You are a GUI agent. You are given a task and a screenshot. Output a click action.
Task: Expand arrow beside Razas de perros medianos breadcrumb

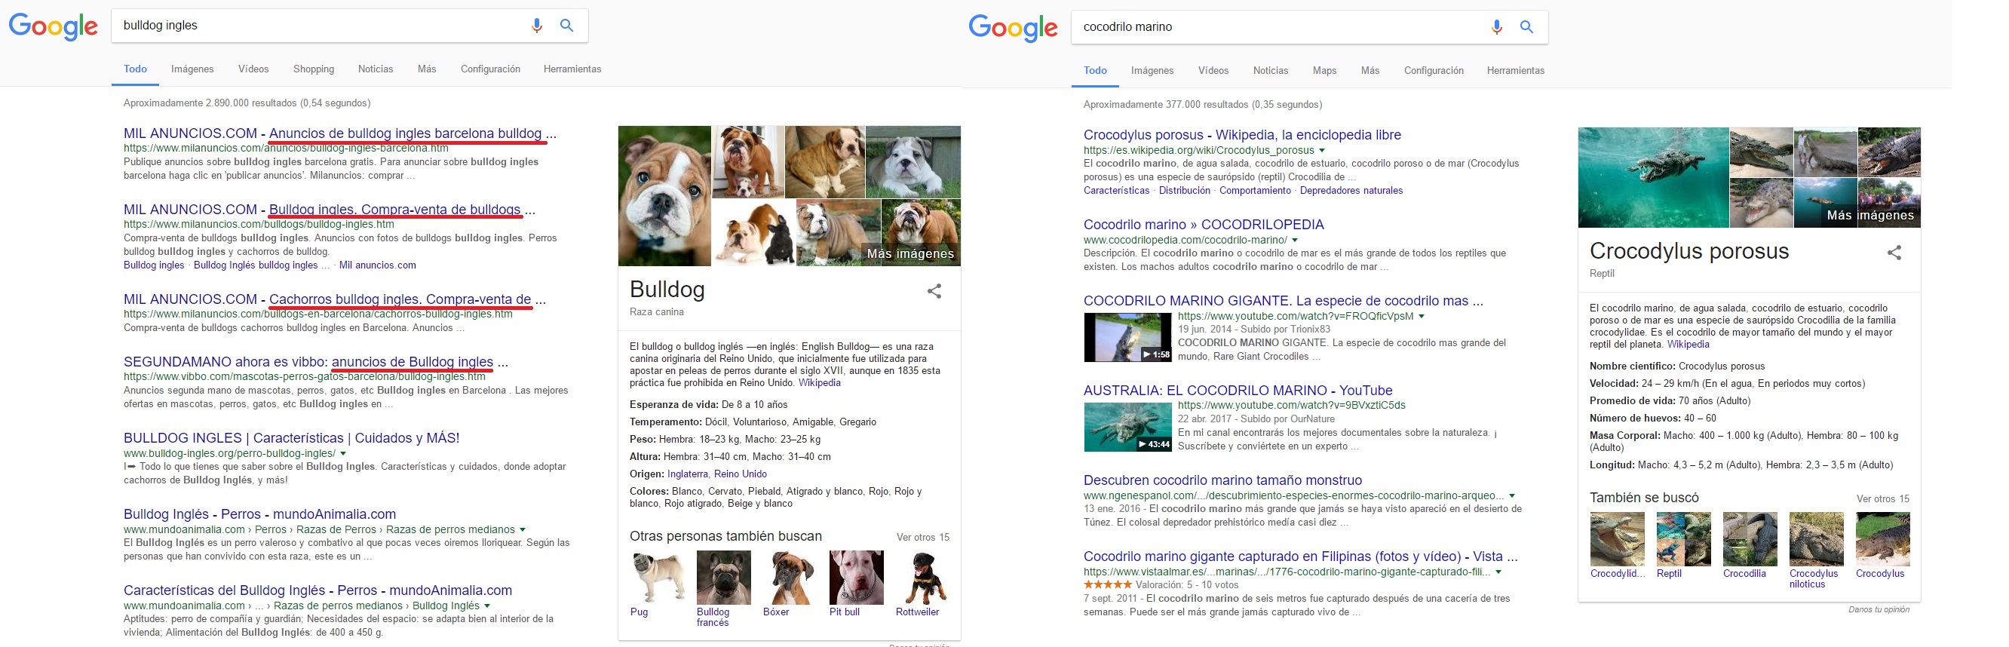click(523, 530)
